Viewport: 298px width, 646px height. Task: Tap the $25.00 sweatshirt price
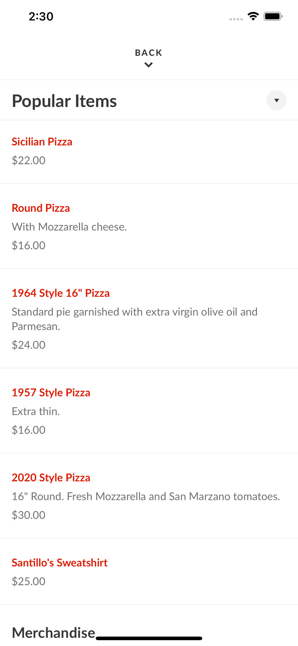point(29,581)
